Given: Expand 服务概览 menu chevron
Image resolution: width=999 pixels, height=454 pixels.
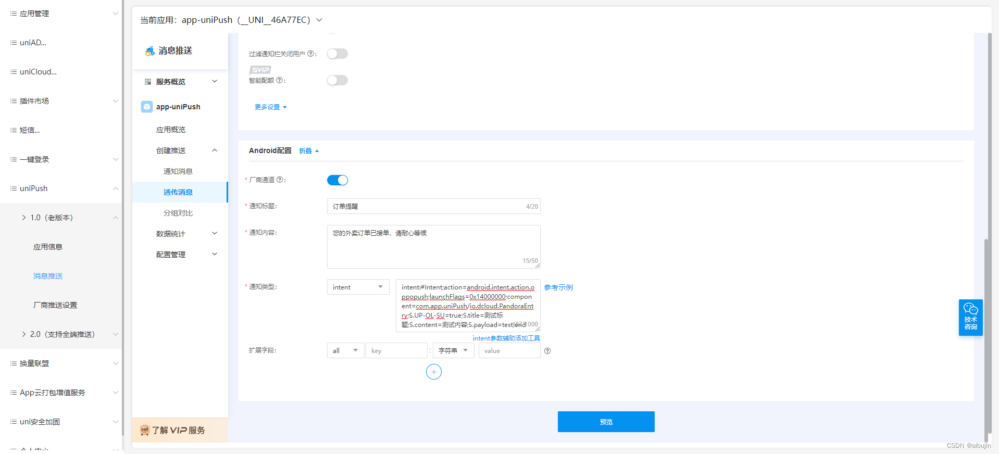Looking at the screenshot, I should (215, 81).
